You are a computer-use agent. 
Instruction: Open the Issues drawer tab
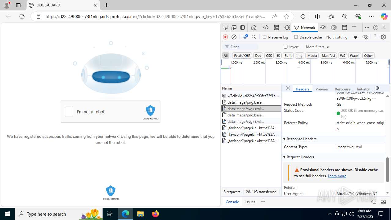coord(250,202)
